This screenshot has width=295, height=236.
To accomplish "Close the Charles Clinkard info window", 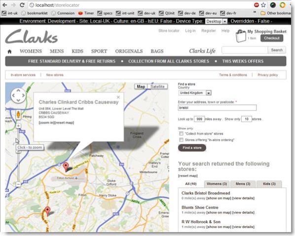I will [118, 97].
